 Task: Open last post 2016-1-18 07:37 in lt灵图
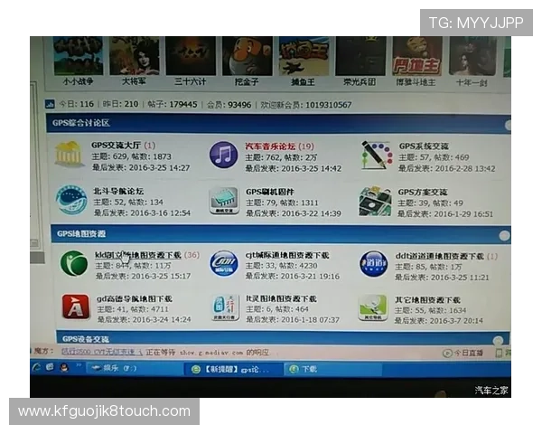[311, 320]
